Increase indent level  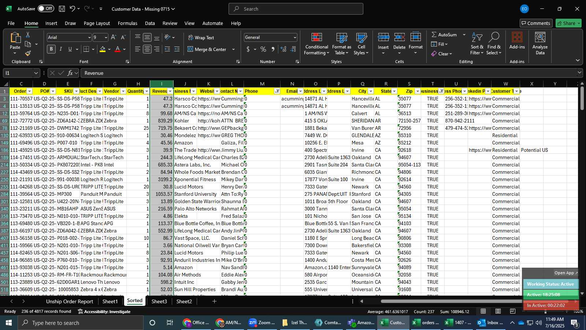click(177, 49)
